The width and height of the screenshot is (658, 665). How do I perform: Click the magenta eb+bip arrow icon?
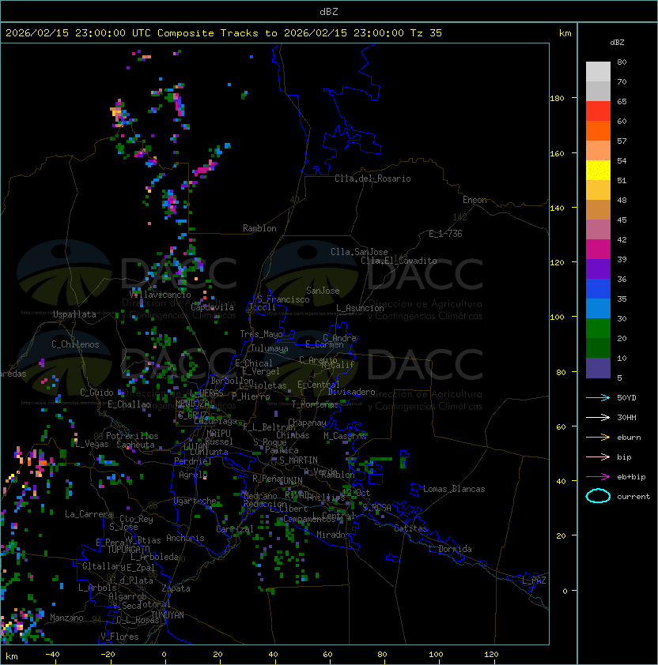(598, 477)
